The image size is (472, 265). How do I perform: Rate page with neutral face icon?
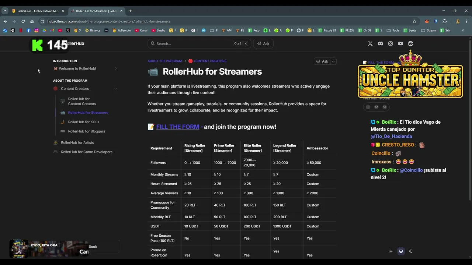[376, 107]
